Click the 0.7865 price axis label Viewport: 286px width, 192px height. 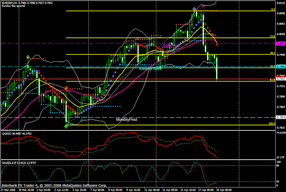tap(282, 107)
